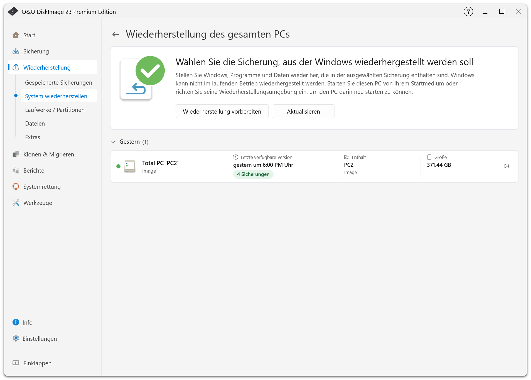The height and width of the screenshot is (380, 531).
Task: Open help with the question mark icon
Action: [x=468, y=11]
